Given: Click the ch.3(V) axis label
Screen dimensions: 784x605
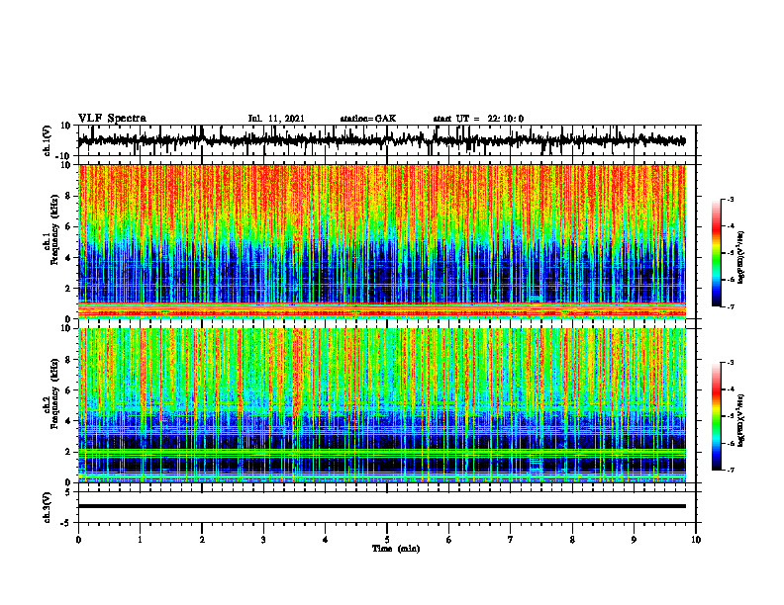Looking at the screenshot, I should [x=48, y=507].
